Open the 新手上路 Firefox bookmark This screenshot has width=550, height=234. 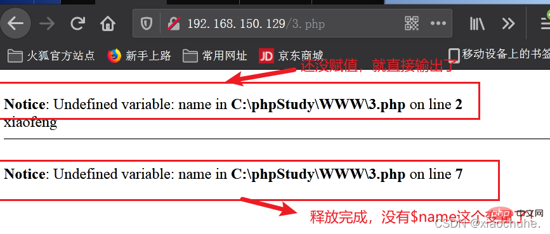(x=140, y=55)
